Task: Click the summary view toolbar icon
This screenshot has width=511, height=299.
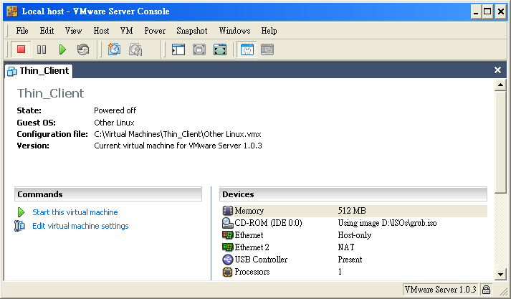Action: click(x=247, y=49)
